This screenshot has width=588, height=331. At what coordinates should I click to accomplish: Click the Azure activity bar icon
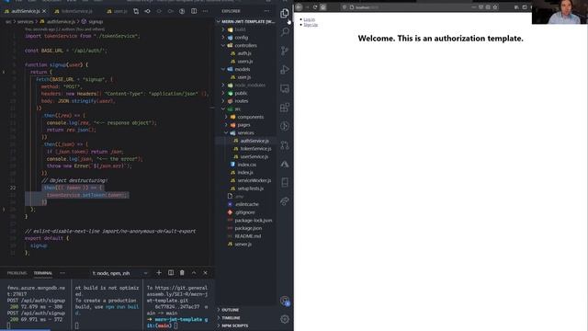[x=285, y=164]
